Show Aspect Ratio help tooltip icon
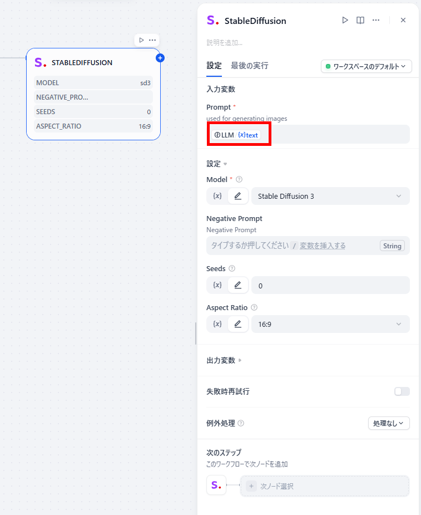 [254, 307]
